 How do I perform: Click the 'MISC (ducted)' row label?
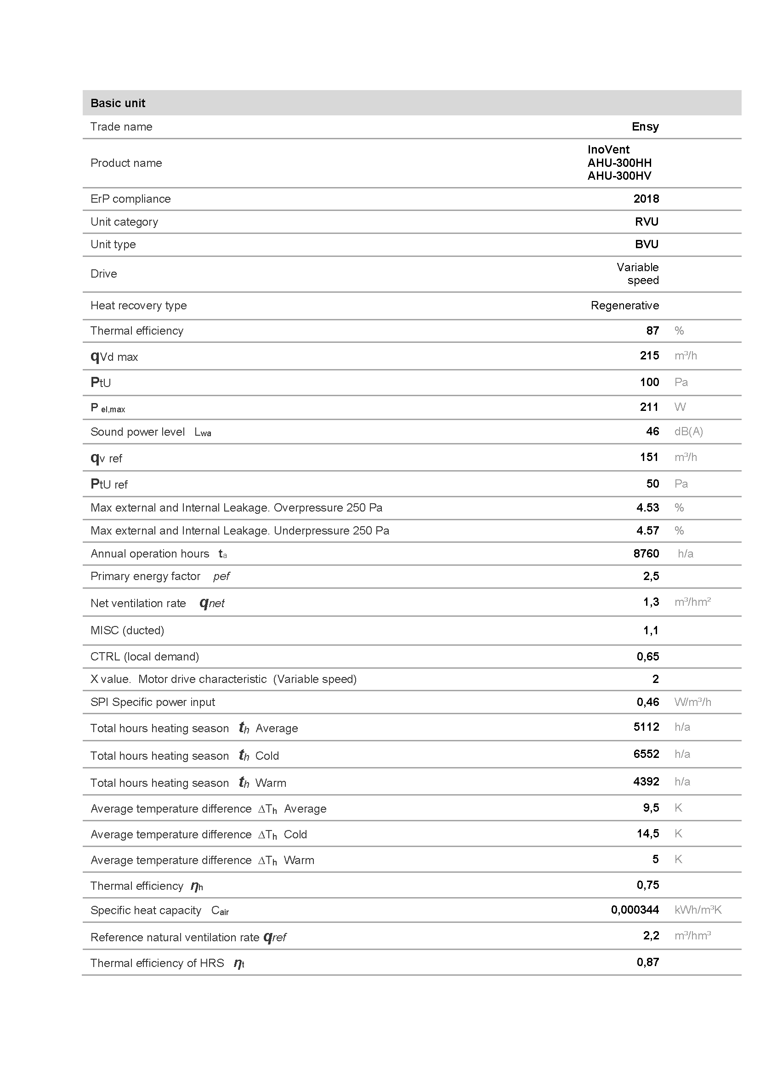coord(127,631)
